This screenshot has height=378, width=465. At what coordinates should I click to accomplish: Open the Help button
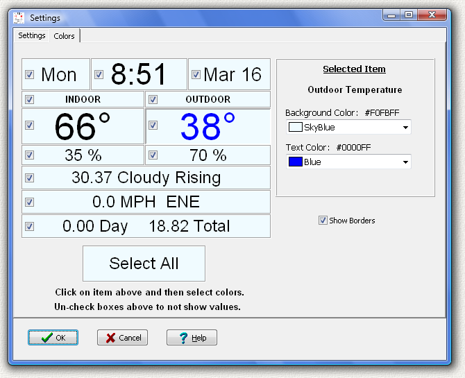tap(192, 337)
